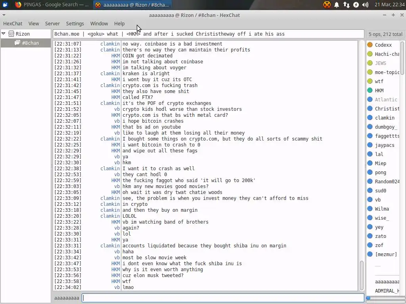Select the Rizon server entry
Viewport: 406px width, 304px height.
point(23,34)
